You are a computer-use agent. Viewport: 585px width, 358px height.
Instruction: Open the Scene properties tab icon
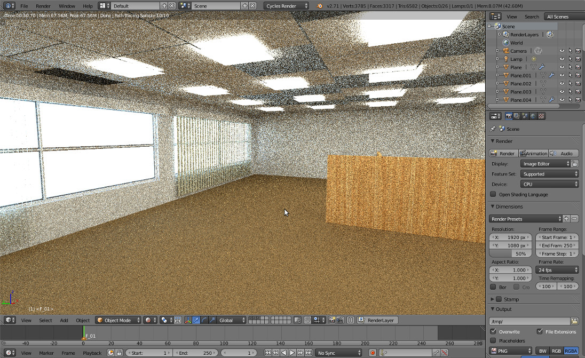tap(525, 116)
